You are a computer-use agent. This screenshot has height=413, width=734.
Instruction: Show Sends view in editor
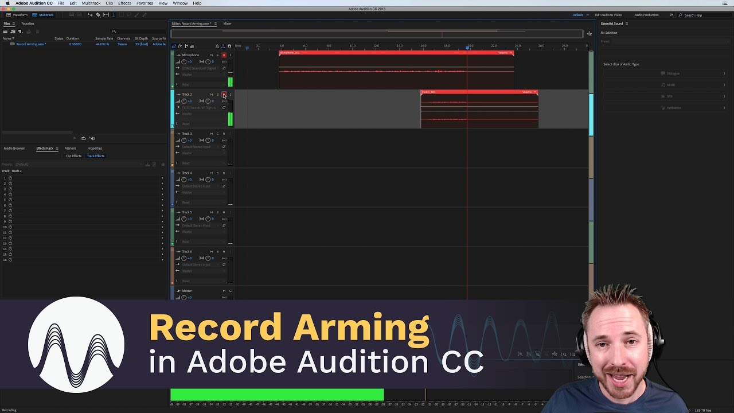(x=186, y=46)
